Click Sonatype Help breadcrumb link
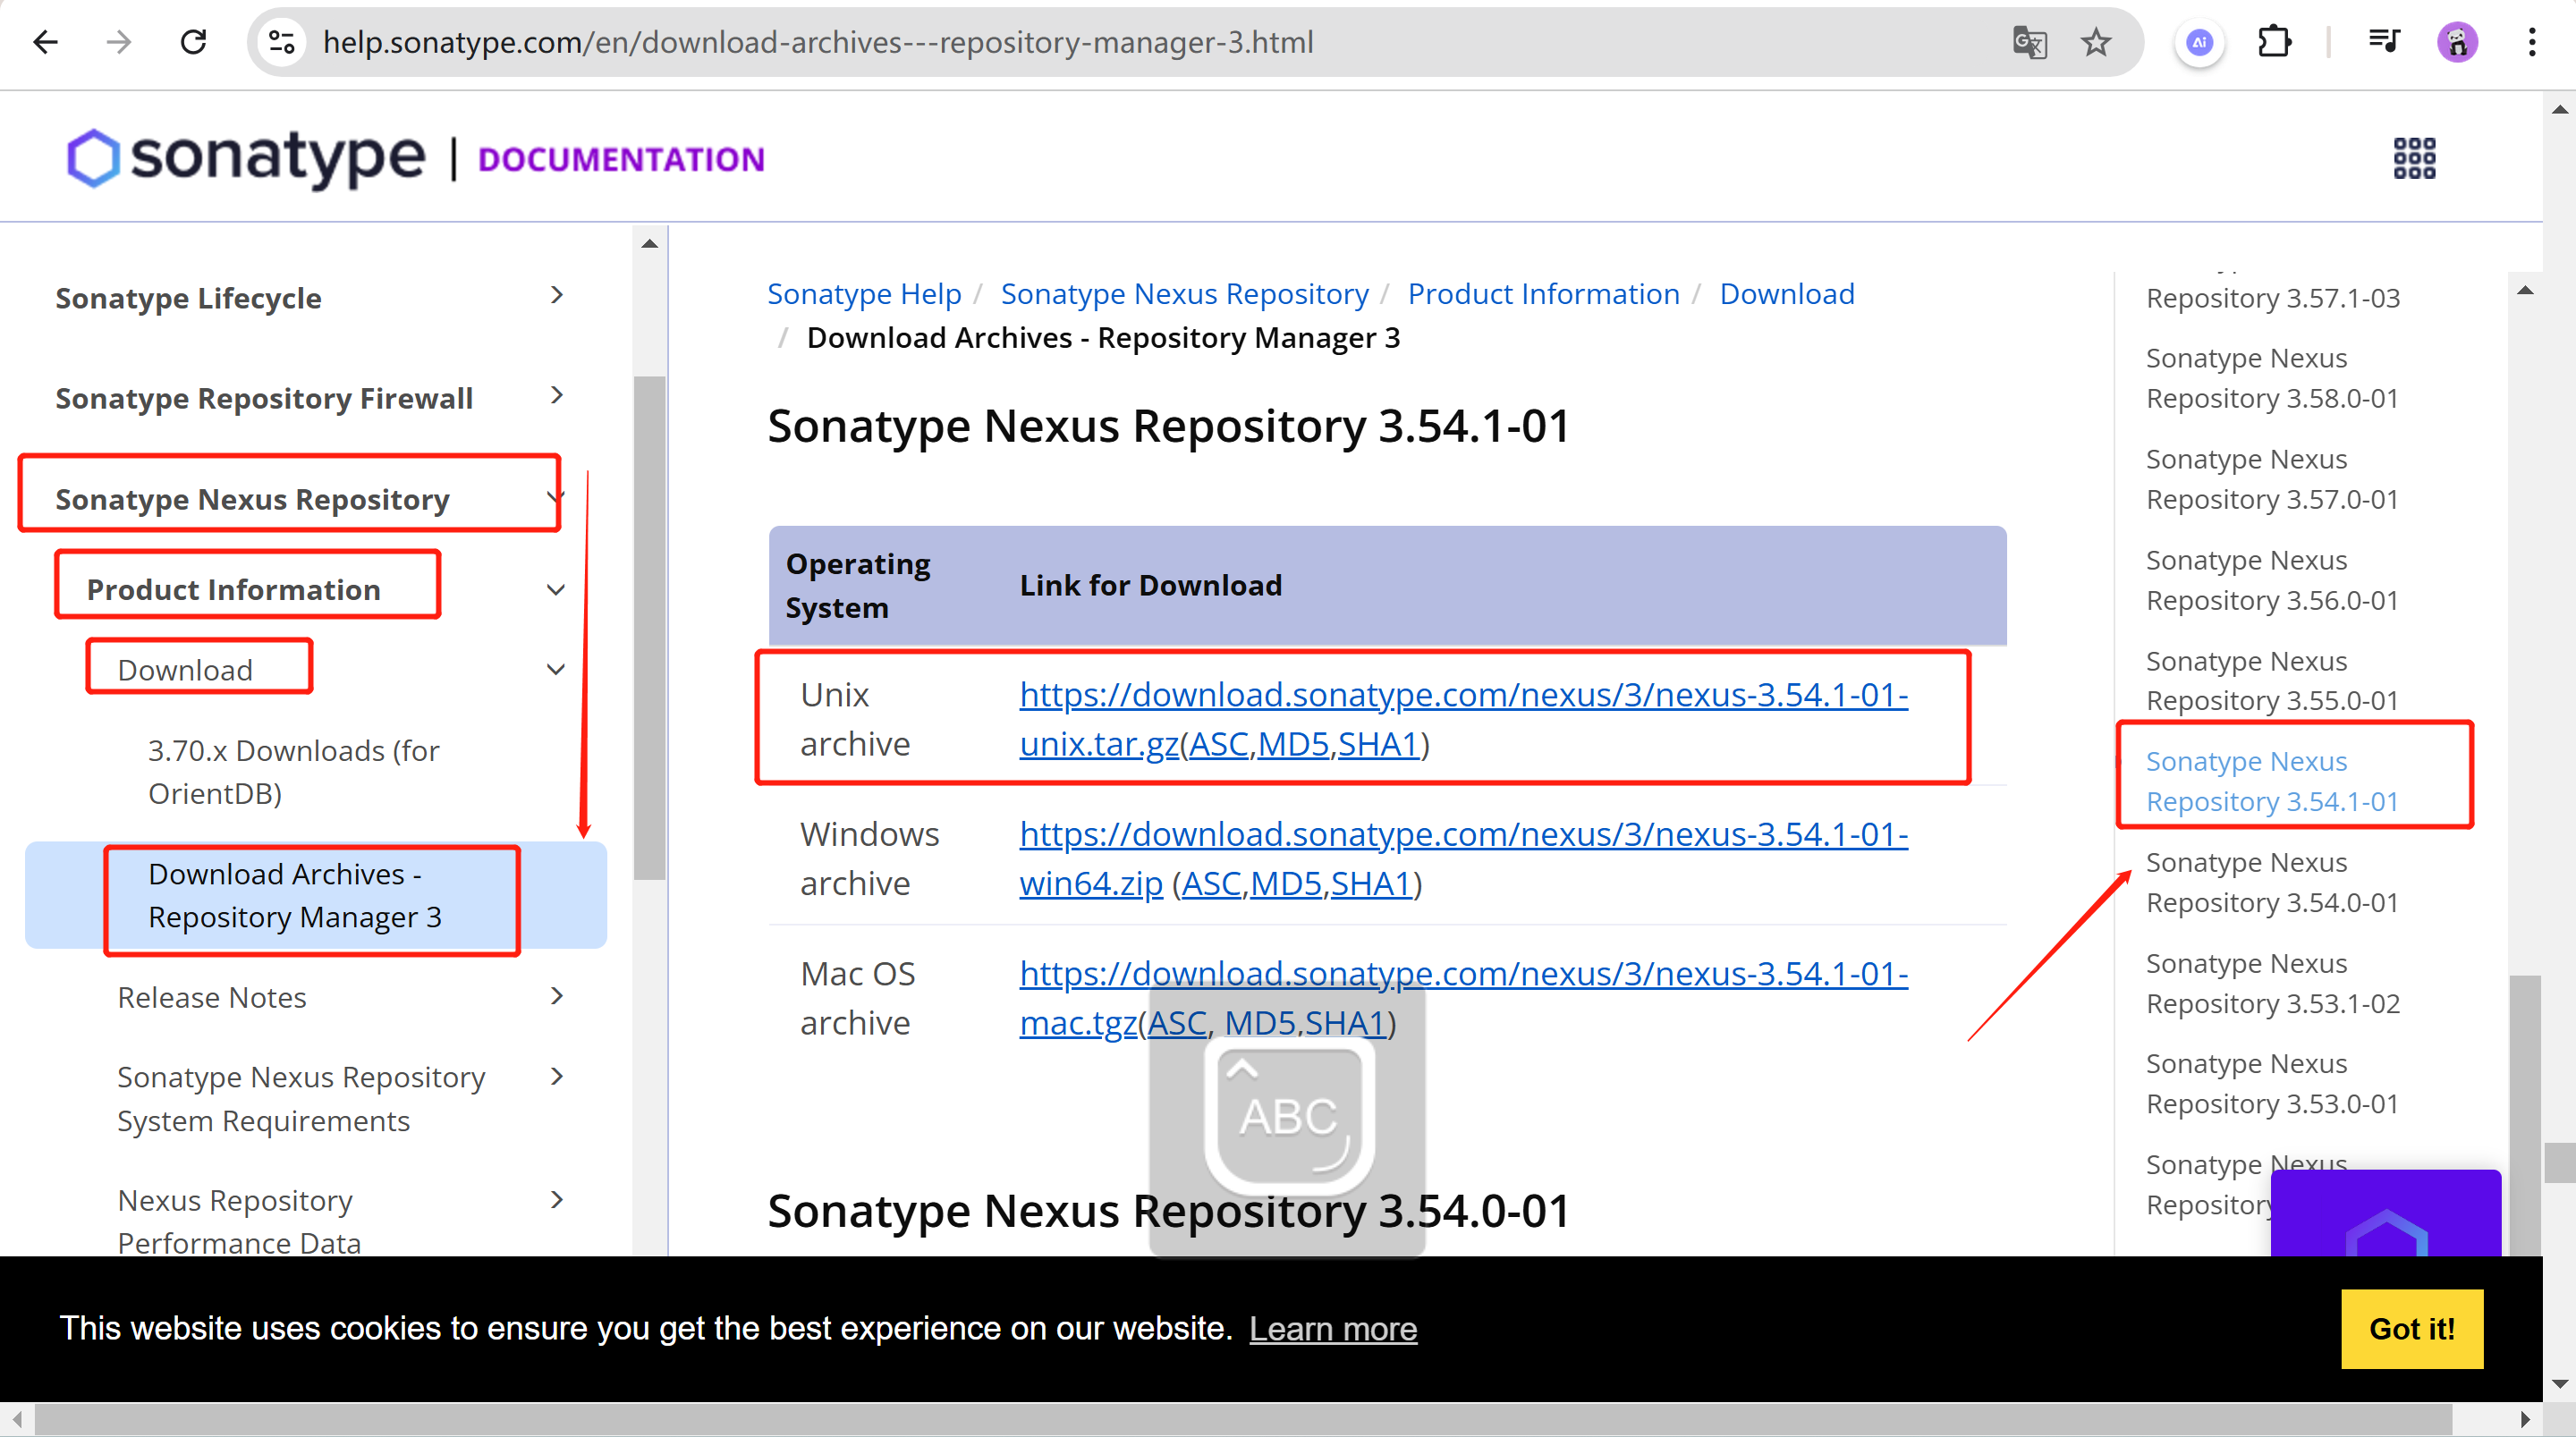2576x1437 pixels. click(x=864, y=294)
